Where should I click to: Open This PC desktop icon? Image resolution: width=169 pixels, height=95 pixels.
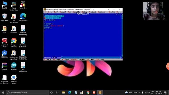pos(4,5)
